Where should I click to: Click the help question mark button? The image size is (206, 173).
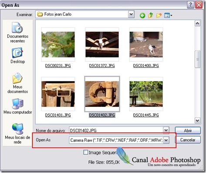190,5
